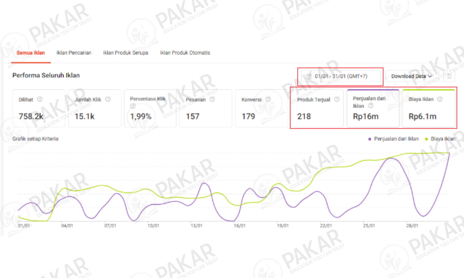This screenshot has width=464, height=278.
Task: Click the Download Data button
Action: (x=409, y=76)
